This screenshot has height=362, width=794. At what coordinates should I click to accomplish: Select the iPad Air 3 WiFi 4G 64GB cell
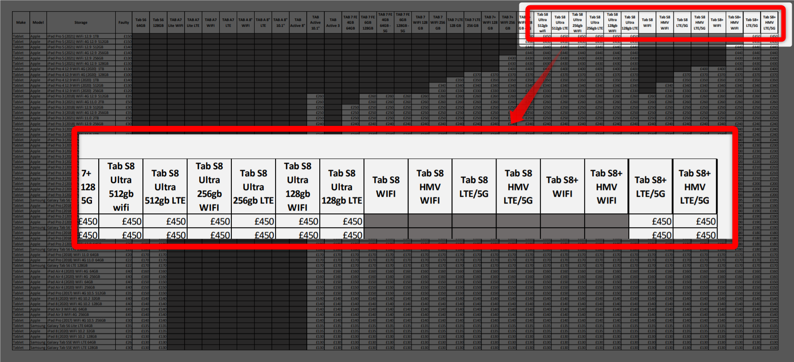[x=67, y=309]
